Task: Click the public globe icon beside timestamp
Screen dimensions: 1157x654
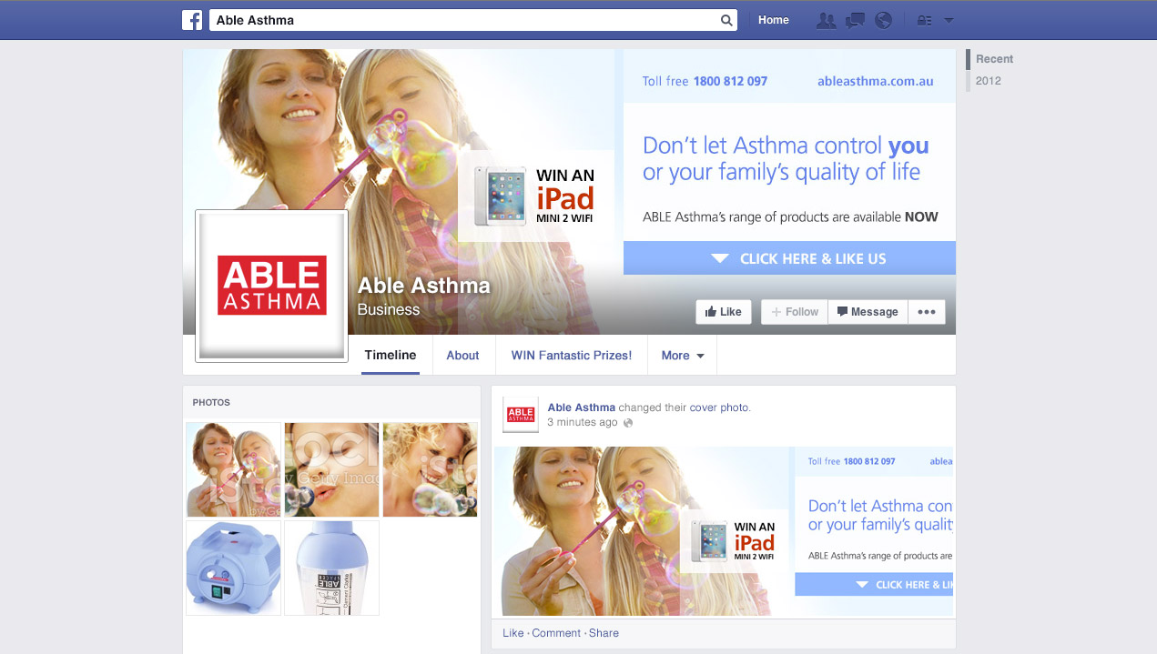Action: 628,423
